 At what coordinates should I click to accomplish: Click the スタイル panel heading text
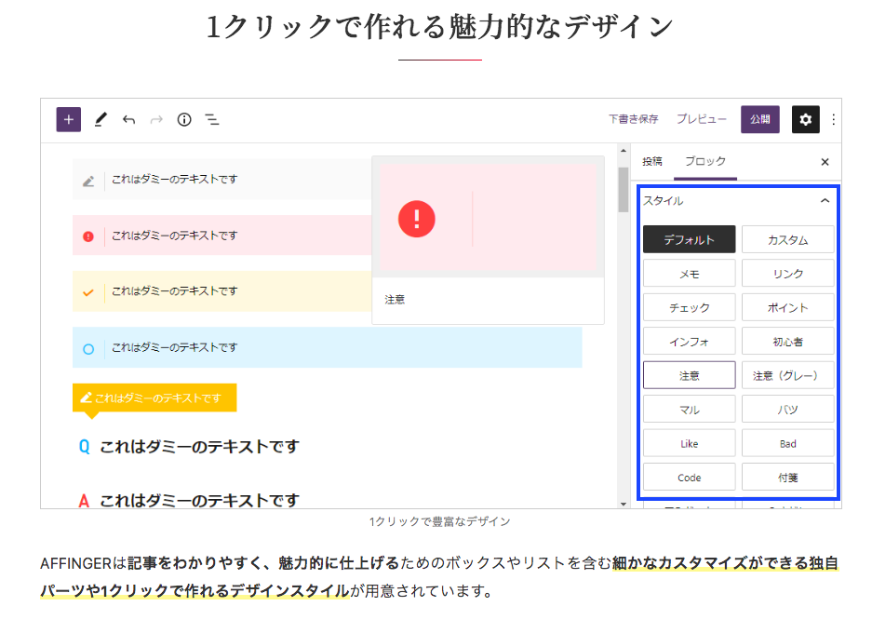663,201
